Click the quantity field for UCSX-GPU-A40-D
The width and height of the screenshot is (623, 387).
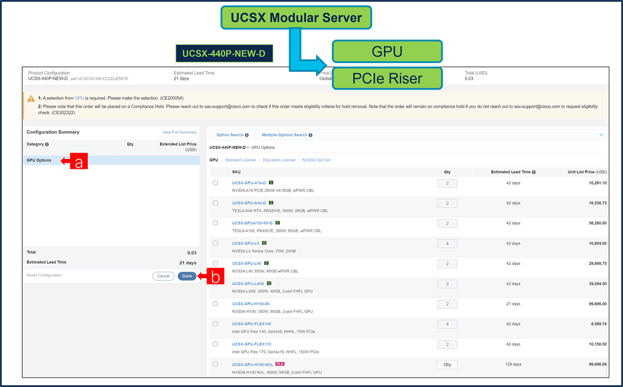(x=447, y=203)
